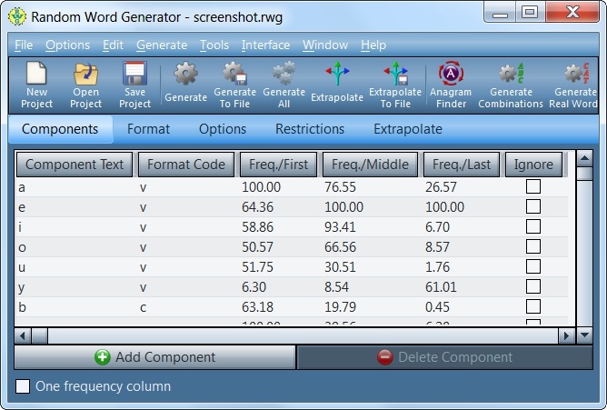This screenshot has height=410, width=607.
Task: Click the Ignore column header
Action: point(533,165)
